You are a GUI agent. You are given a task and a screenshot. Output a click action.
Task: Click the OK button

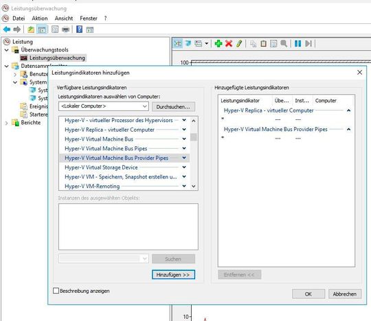tap(308, 294)
